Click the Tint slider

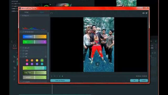click(35, 42)
